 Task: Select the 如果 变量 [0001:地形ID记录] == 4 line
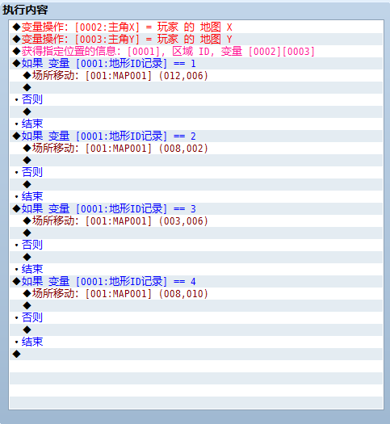point(196,282)
